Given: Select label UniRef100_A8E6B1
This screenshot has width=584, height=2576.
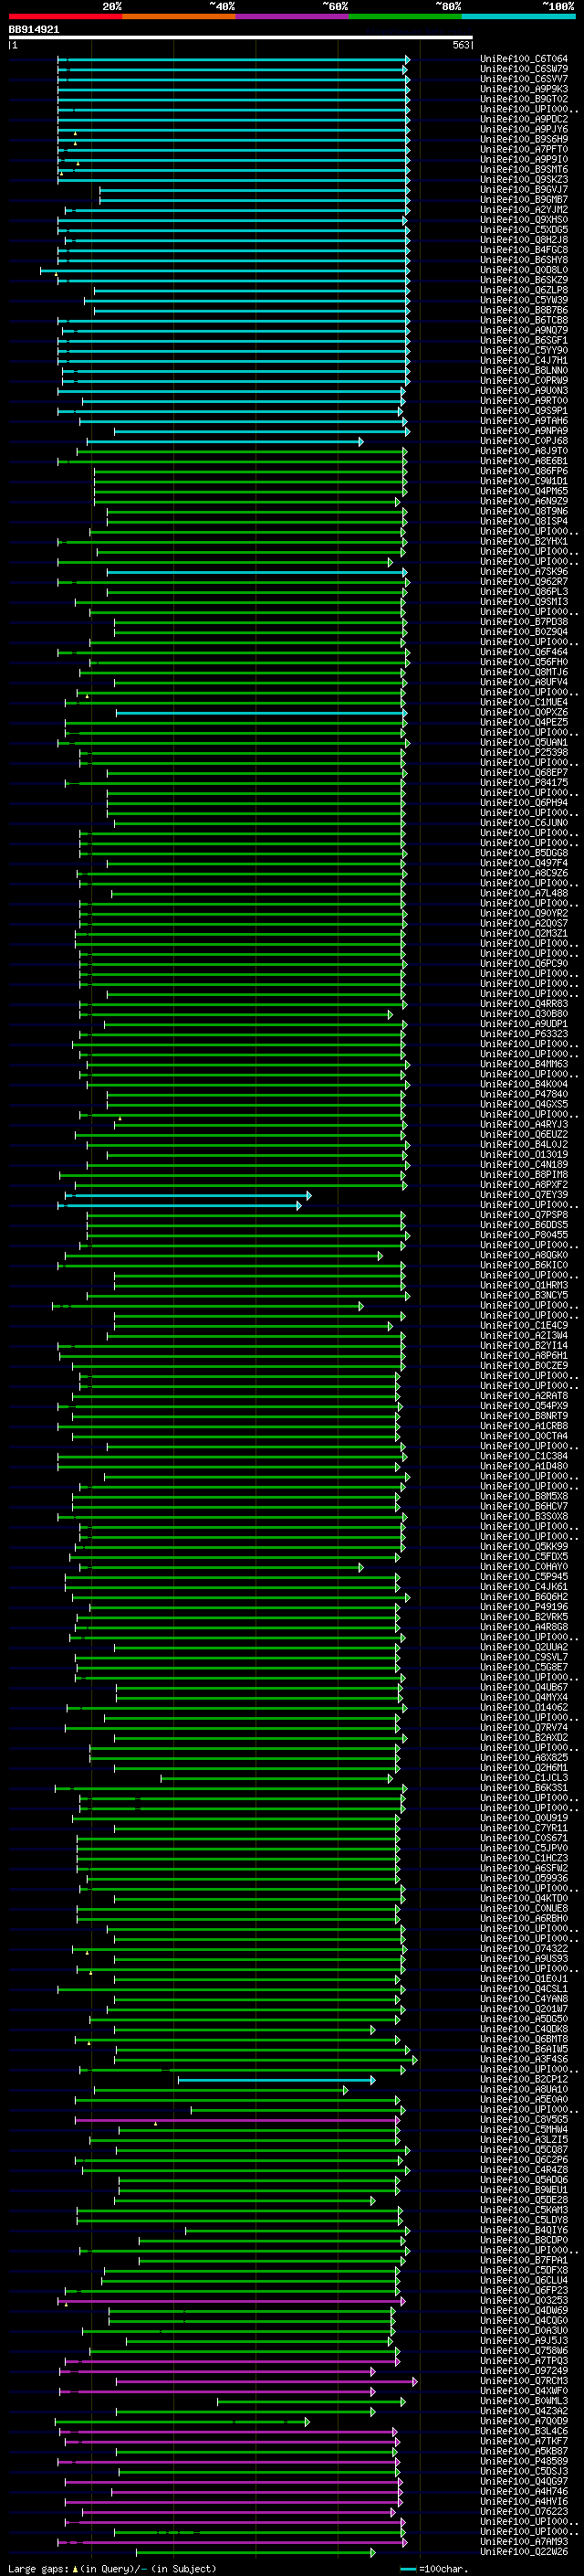Looking at the screenshot, I should (524, 461).
